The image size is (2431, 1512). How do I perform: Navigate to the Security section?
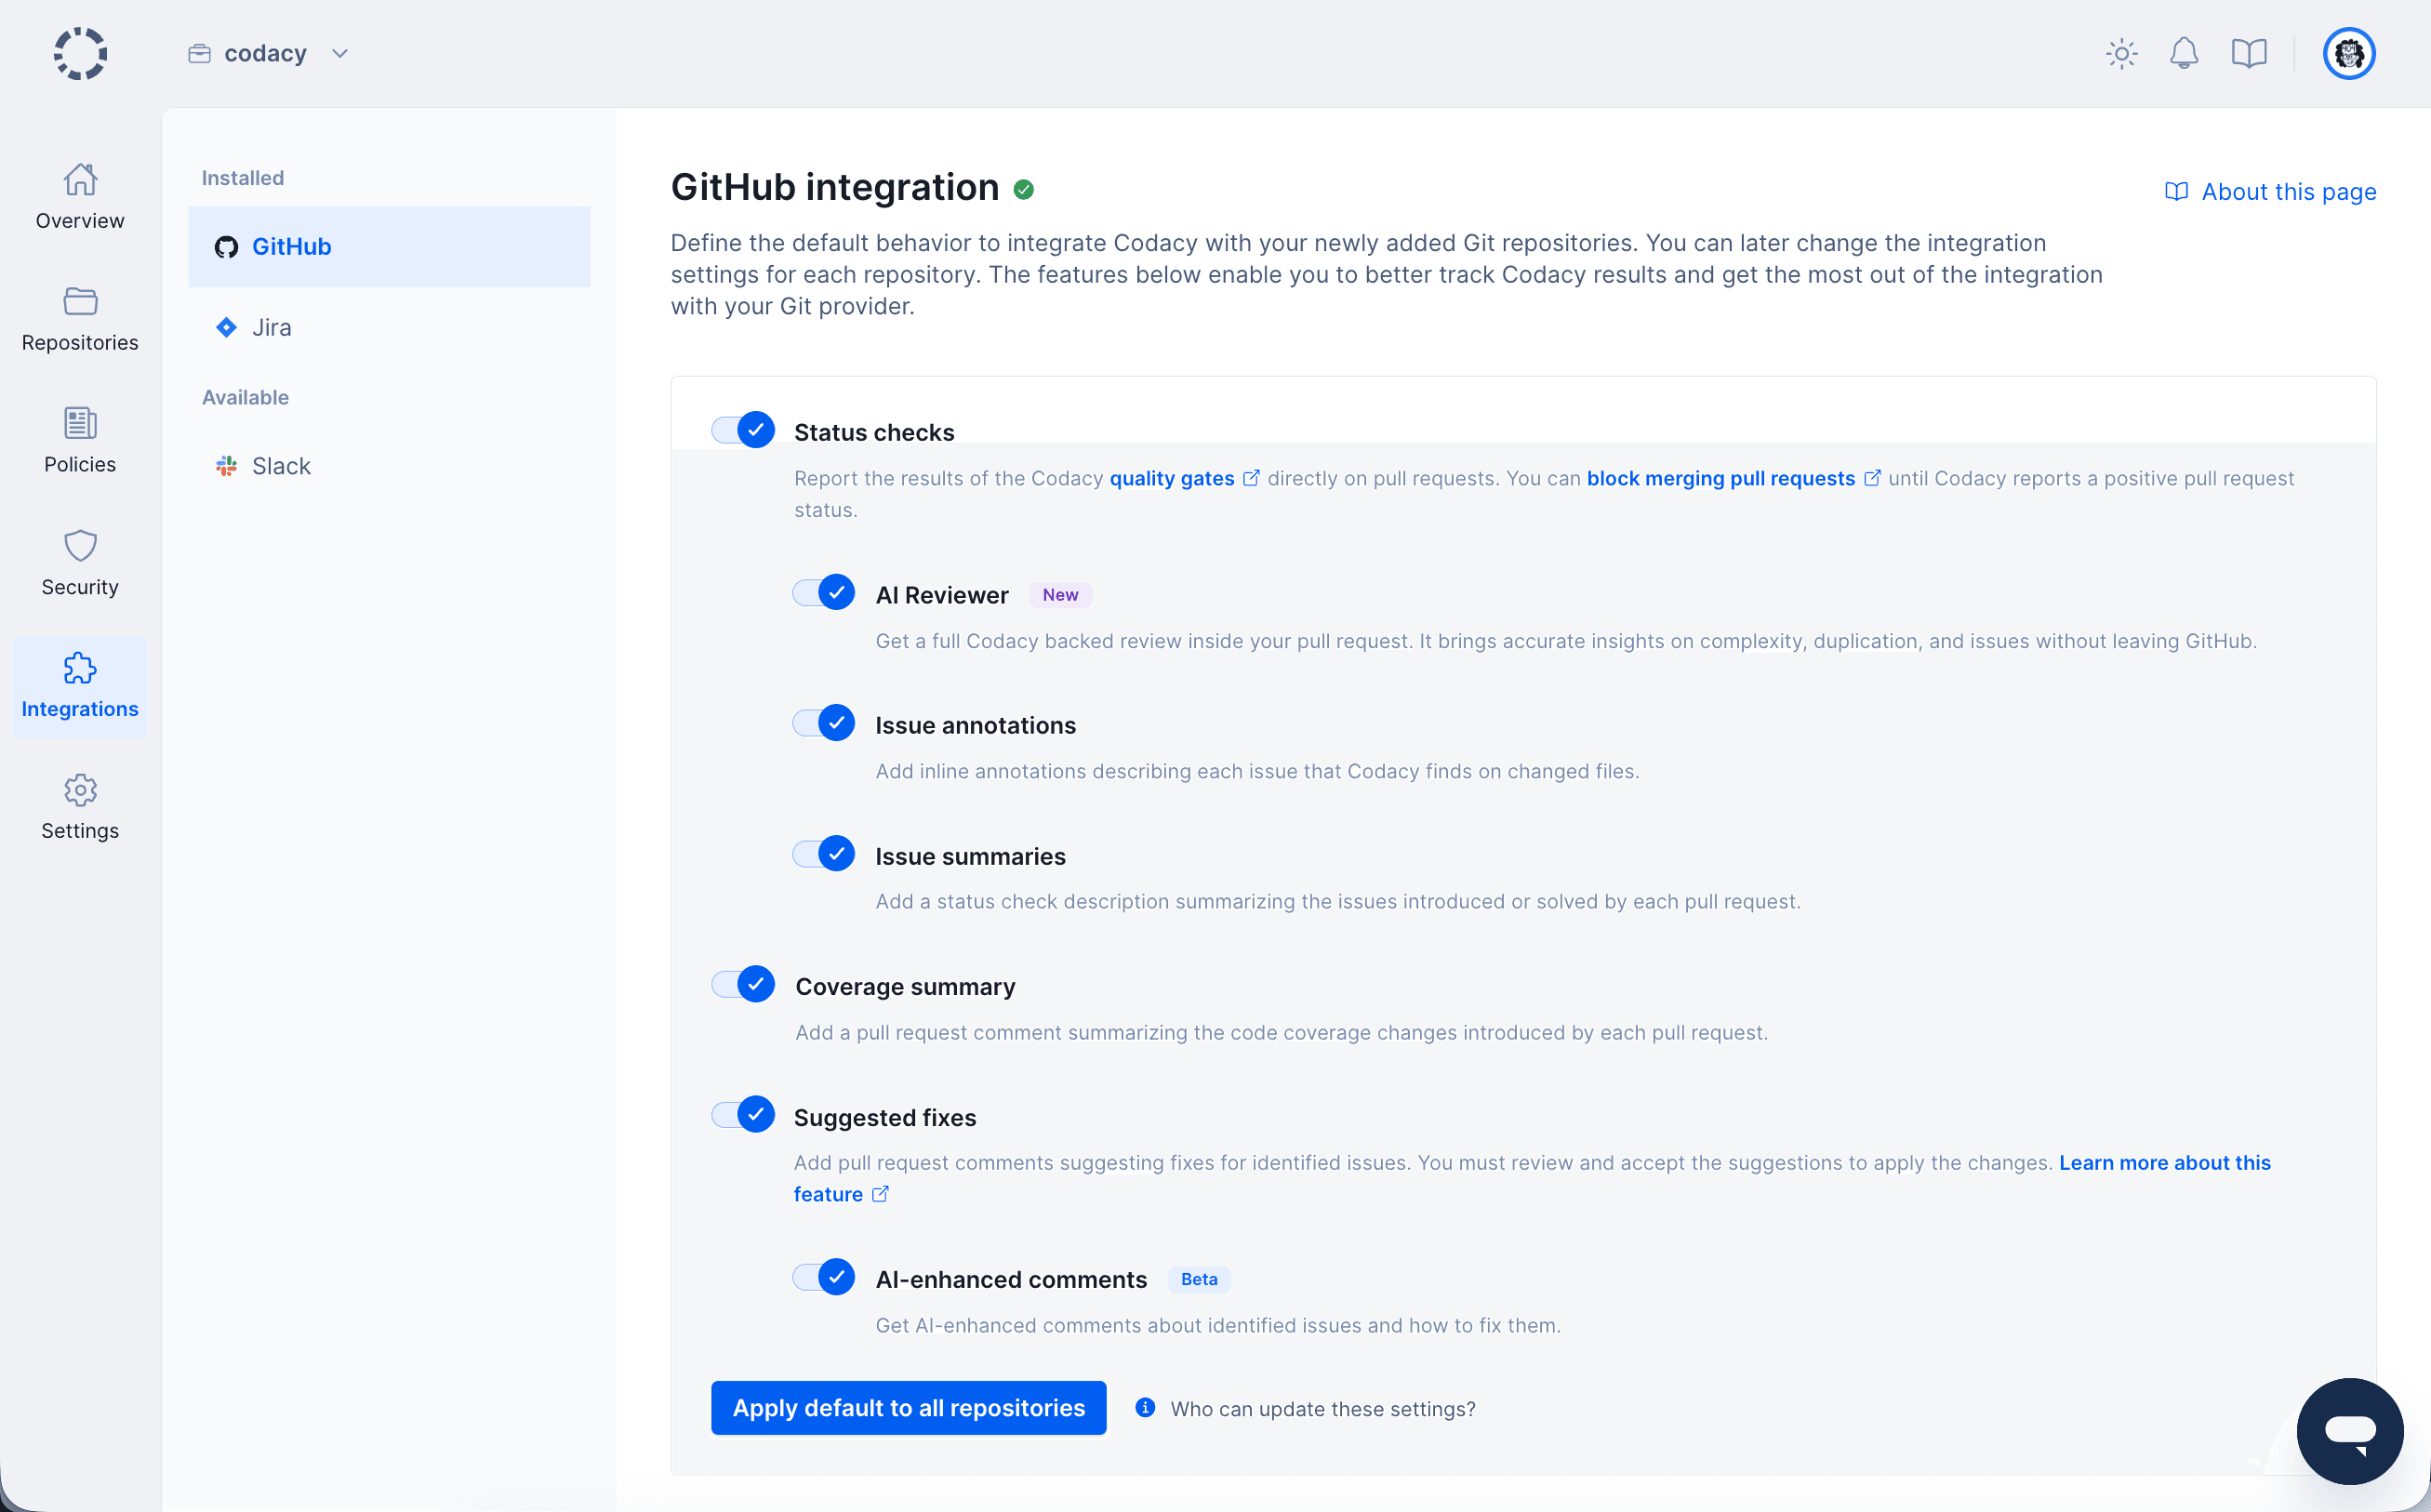click(80, 562)
